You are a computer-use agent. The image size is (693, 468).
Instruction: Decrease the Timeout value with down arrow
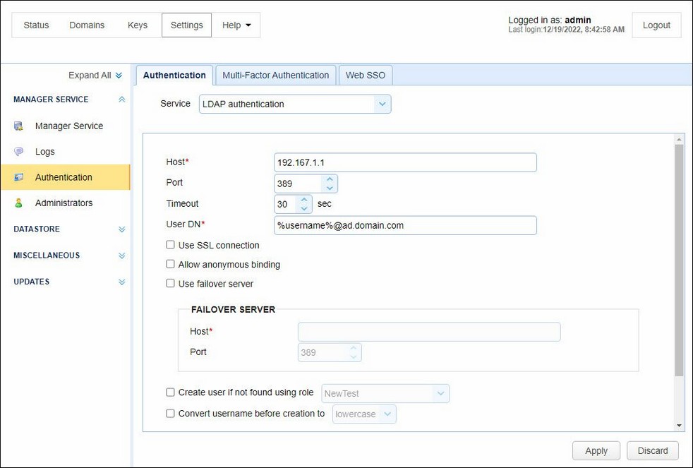coord(304,208)
